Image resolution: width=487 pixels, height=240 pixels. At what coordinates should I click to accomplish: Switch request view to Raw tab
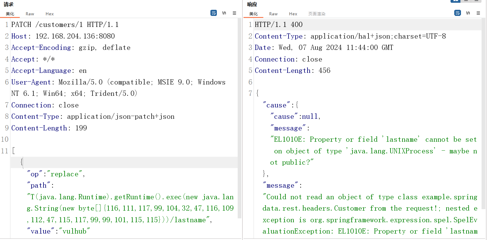point(30,14)
